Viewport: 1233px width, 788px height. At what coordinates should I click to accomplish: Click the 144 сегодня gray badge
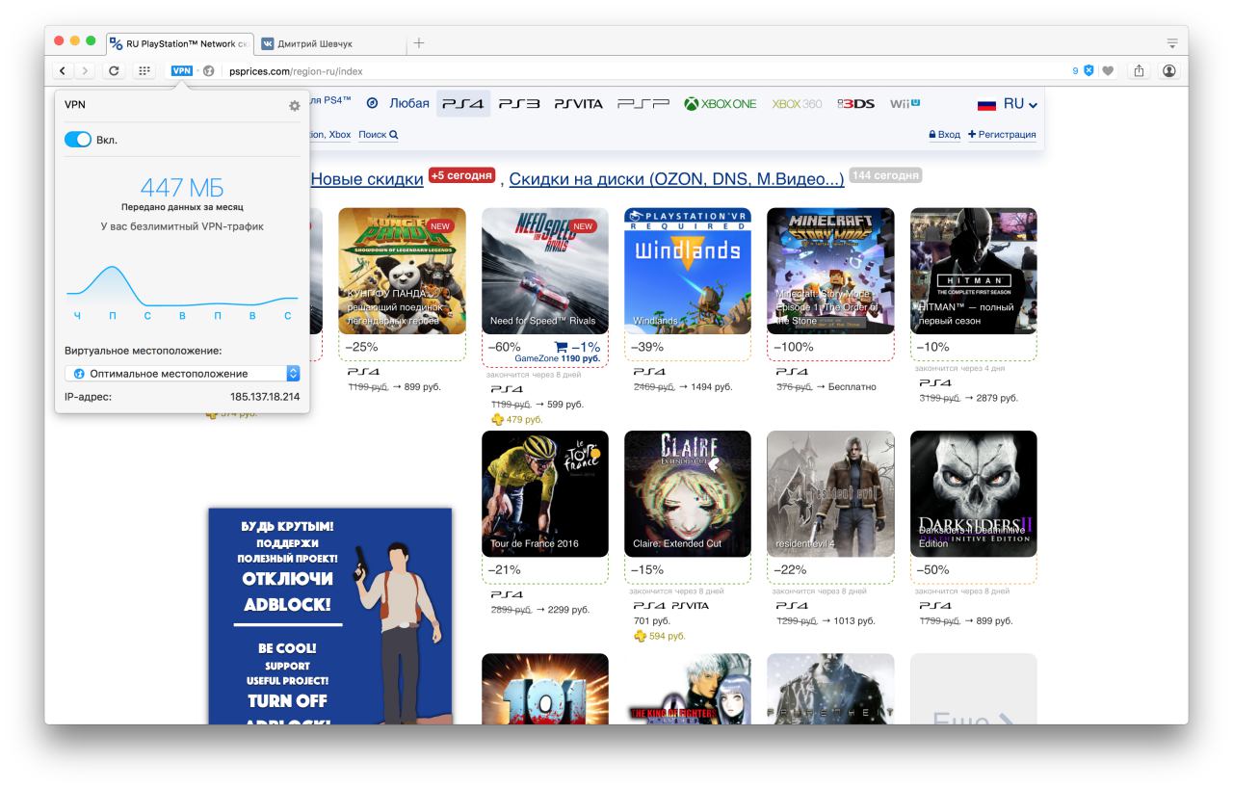coord(886,175)
